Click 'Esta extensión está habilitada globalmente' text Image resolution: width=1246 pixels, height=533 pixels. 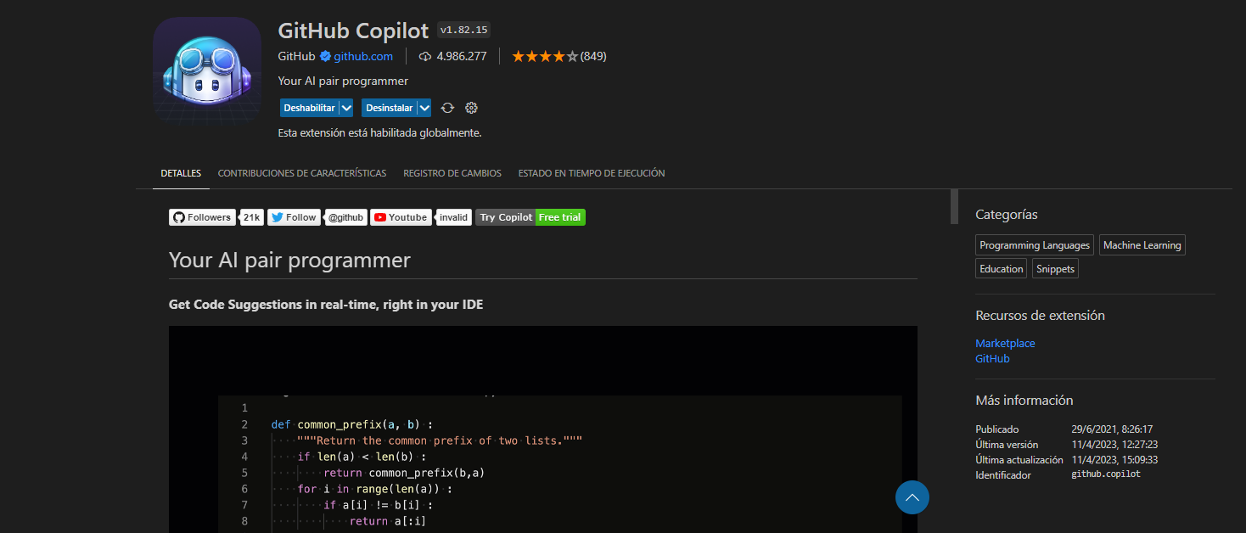click(379, 133)
